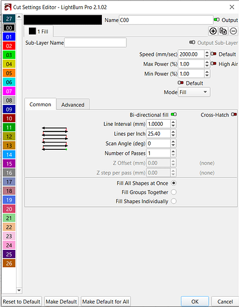Adjust the Speed spinner arrows
Image resolution: width=239 pixels, height=307 pixels.
pyautogui.click(x=207, y=54)
